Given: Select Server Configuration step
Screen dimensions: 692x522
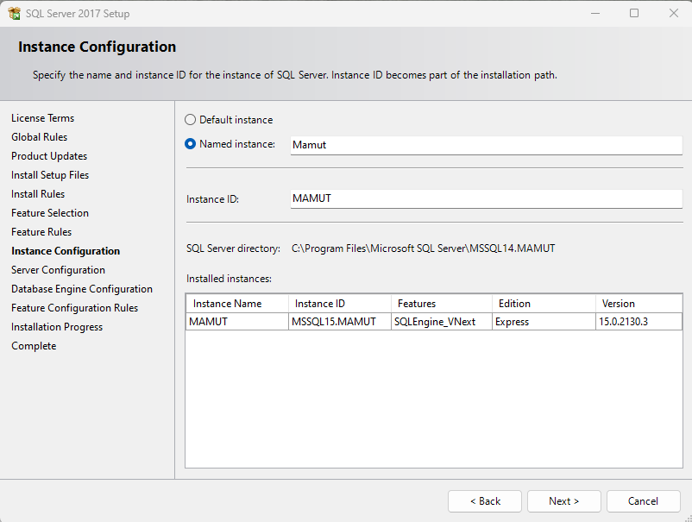Looking at the screenshot, I should pos(59,270).
